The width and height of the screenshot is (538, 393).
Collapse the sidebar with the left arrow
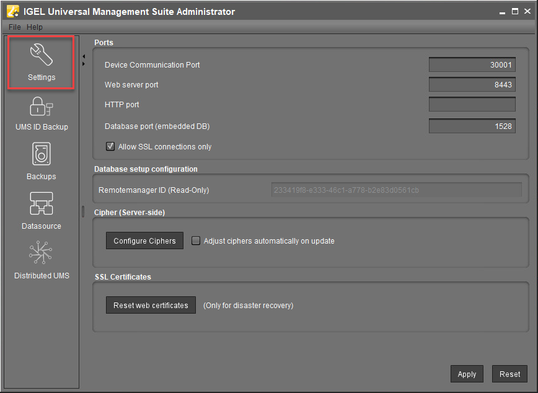[x=84, y=55]
